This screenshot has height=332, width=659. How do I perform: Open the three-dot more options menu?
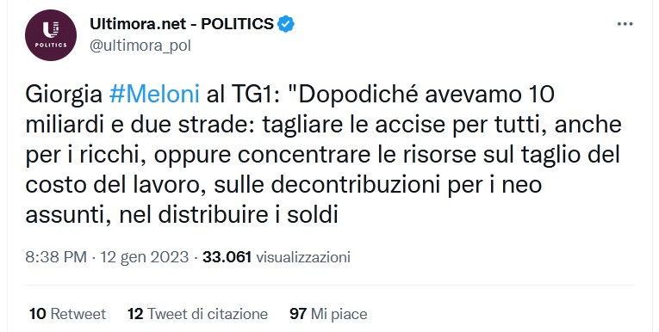pyautogui.click(x=625, y=24)
